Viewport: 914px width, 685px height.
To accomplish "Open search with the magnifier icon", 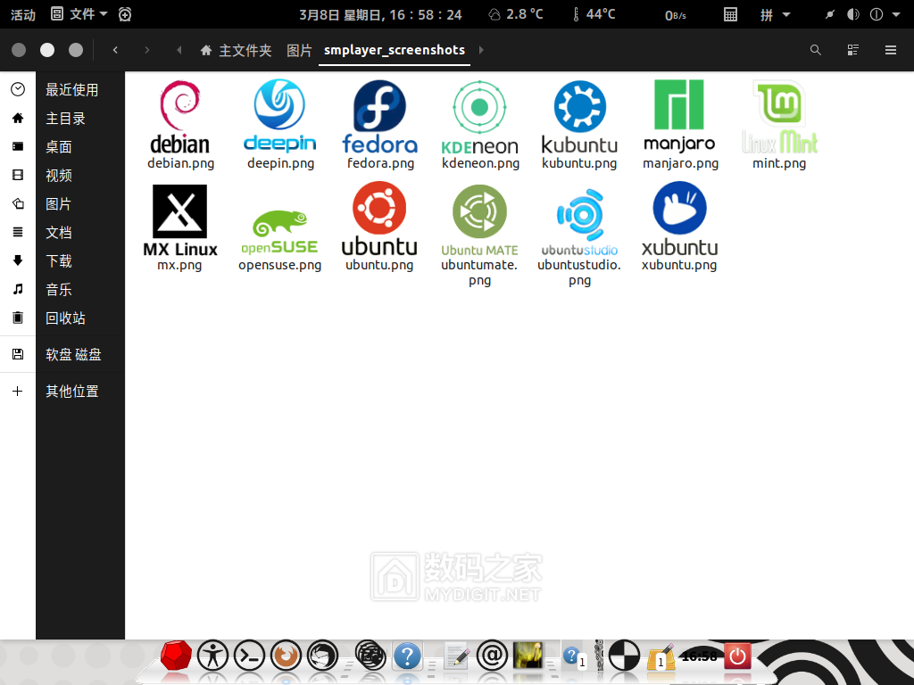I will pos(816,50).
